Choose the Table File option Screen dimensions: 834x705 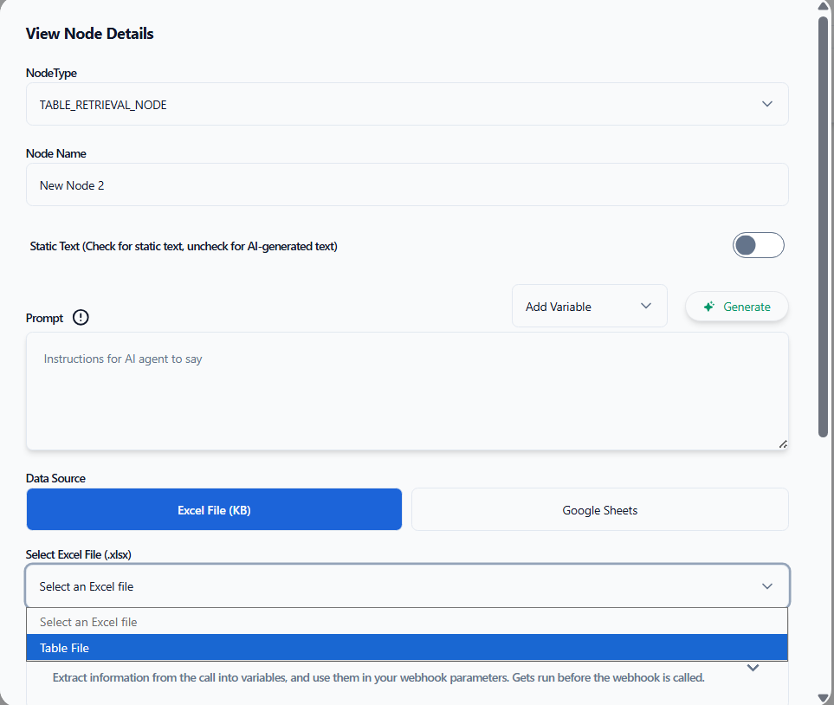point(407,648)
